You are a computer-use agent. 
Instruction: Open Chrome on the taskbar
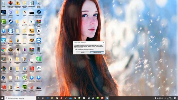[x=75, y=98]
